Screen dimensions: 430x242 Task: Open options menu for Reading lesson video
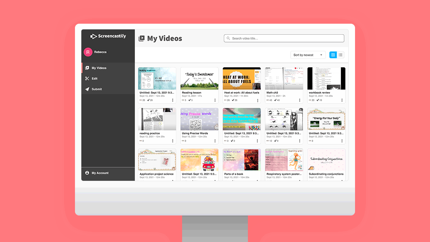coord(215,100)
